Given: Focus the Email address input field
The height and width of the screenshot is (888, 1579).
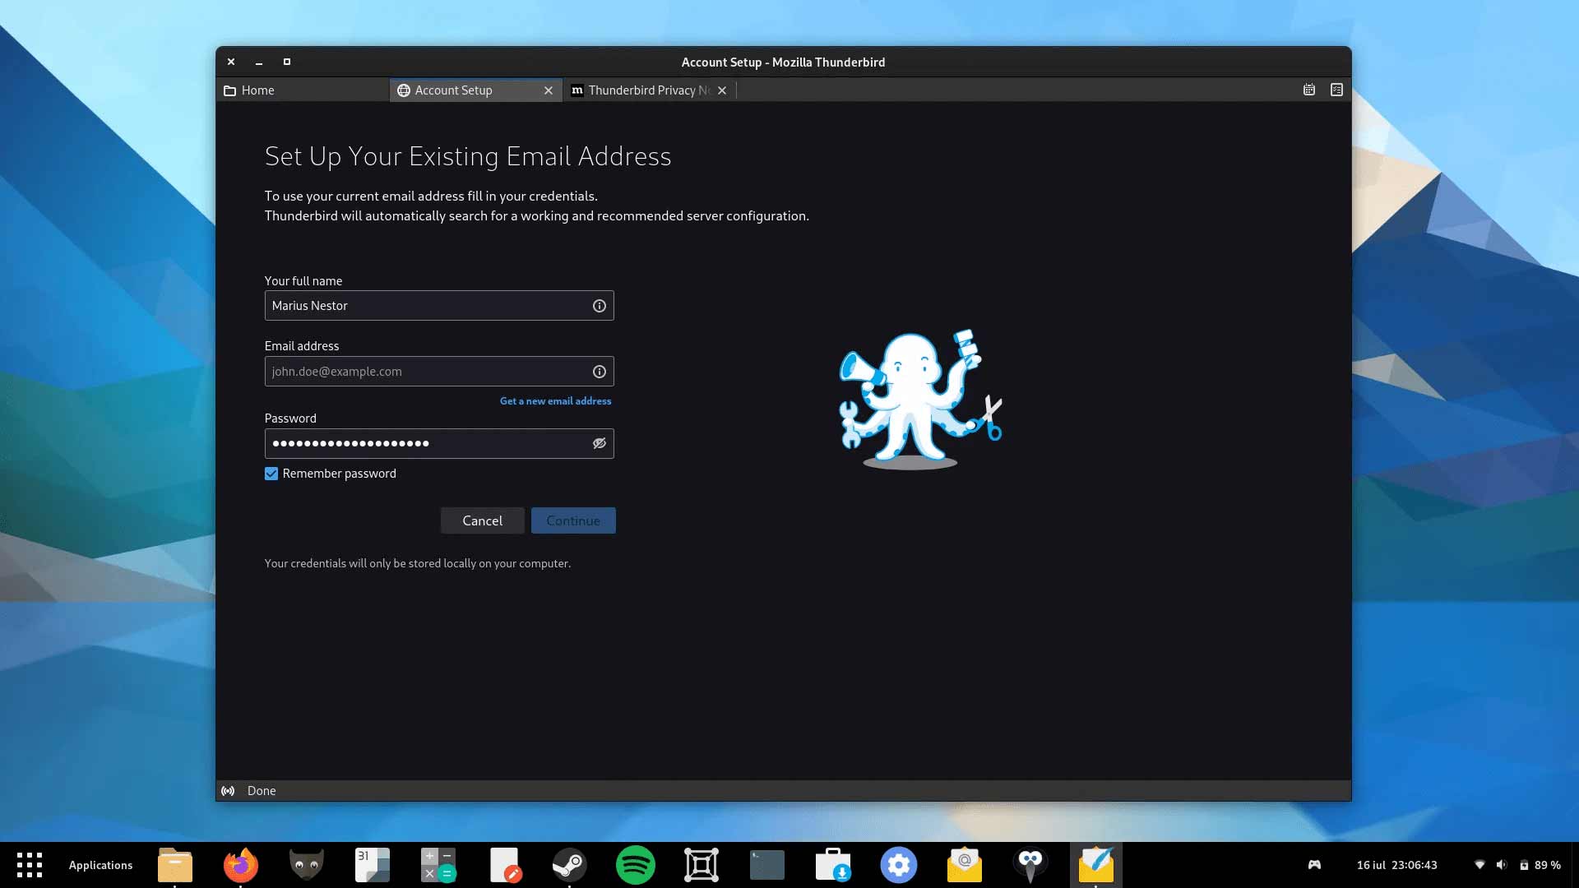Looking at the screenshot, I should pos(439,372).
